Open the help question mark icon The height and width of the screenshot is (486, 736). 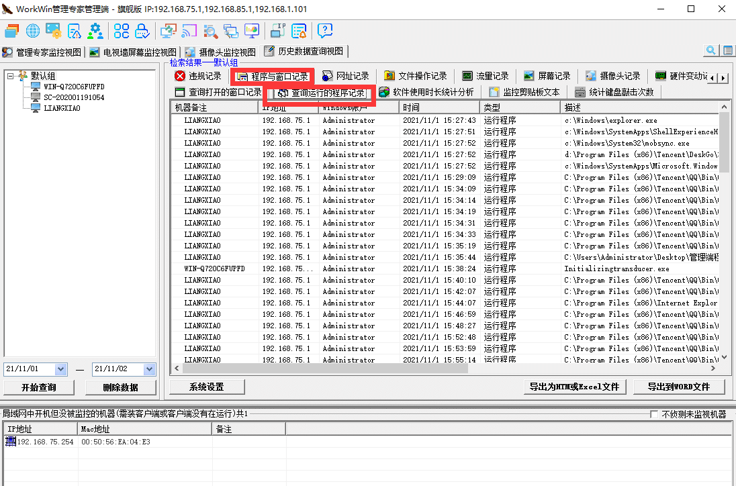(x=325, y=31)
